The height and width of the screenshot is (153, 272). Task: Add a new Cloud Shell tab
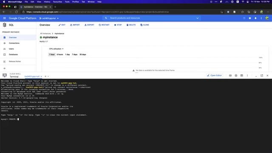coord(45,76)
